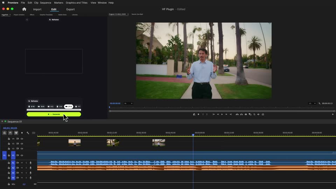Click the Mark Out icon
This screenshot has width=336, height=189.
(207, 114)
